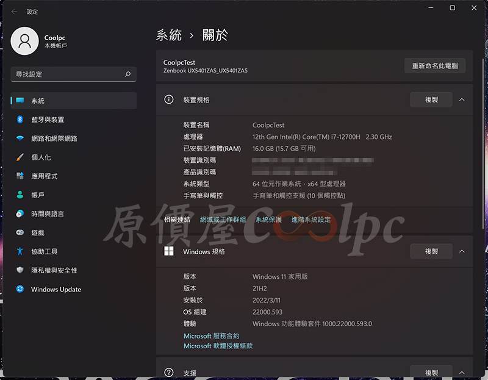488x380 pixels.
Task: Select 遊戲 in the sidebar
Action: (73, 232)
